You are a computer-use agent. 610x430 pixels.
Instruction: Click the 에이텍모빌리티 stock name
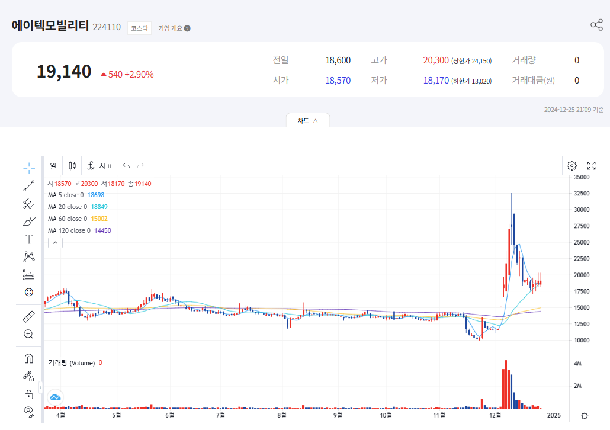50,25
